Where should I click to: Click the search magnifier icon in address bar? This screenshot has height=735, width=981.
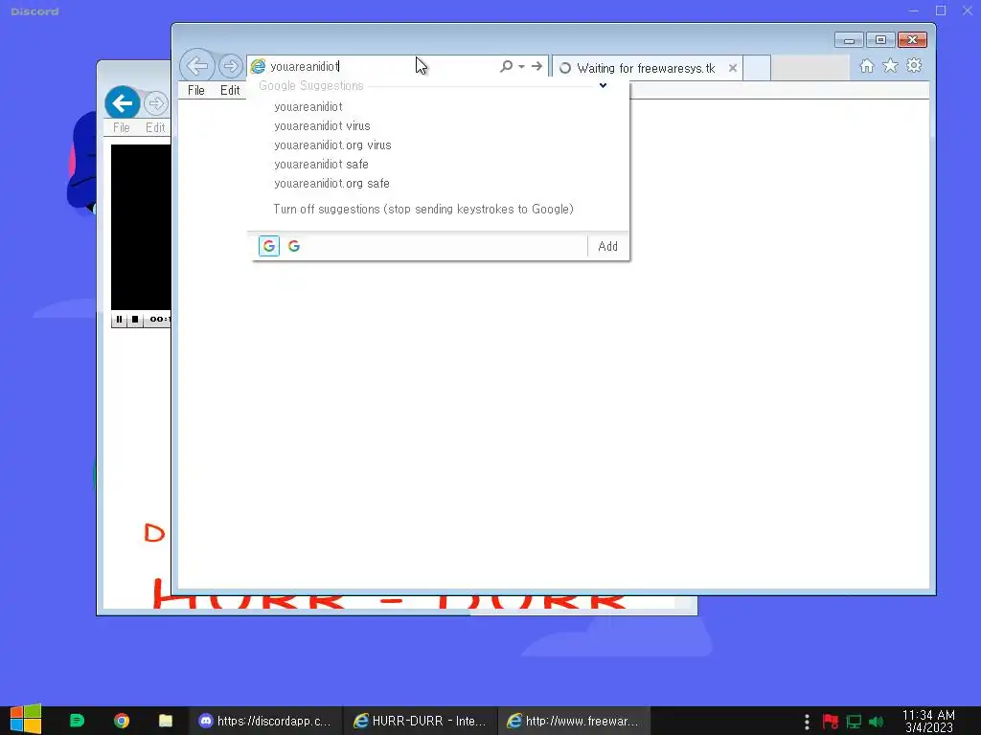[506, 66]
